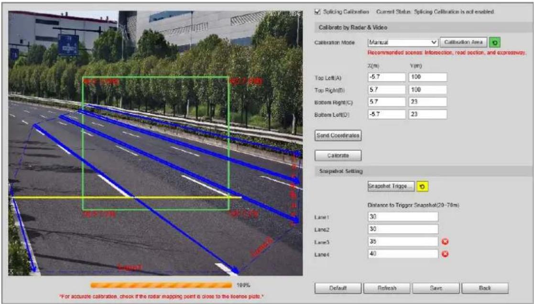This screenshot has height=304, width=534.
Task: Save the calibration settings
Action: (436, 288)
